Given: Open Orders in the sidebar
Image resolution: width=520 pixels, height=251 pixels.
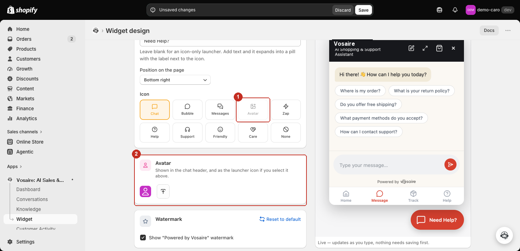Looking at the screenshot, I should [x=40, y=39].
